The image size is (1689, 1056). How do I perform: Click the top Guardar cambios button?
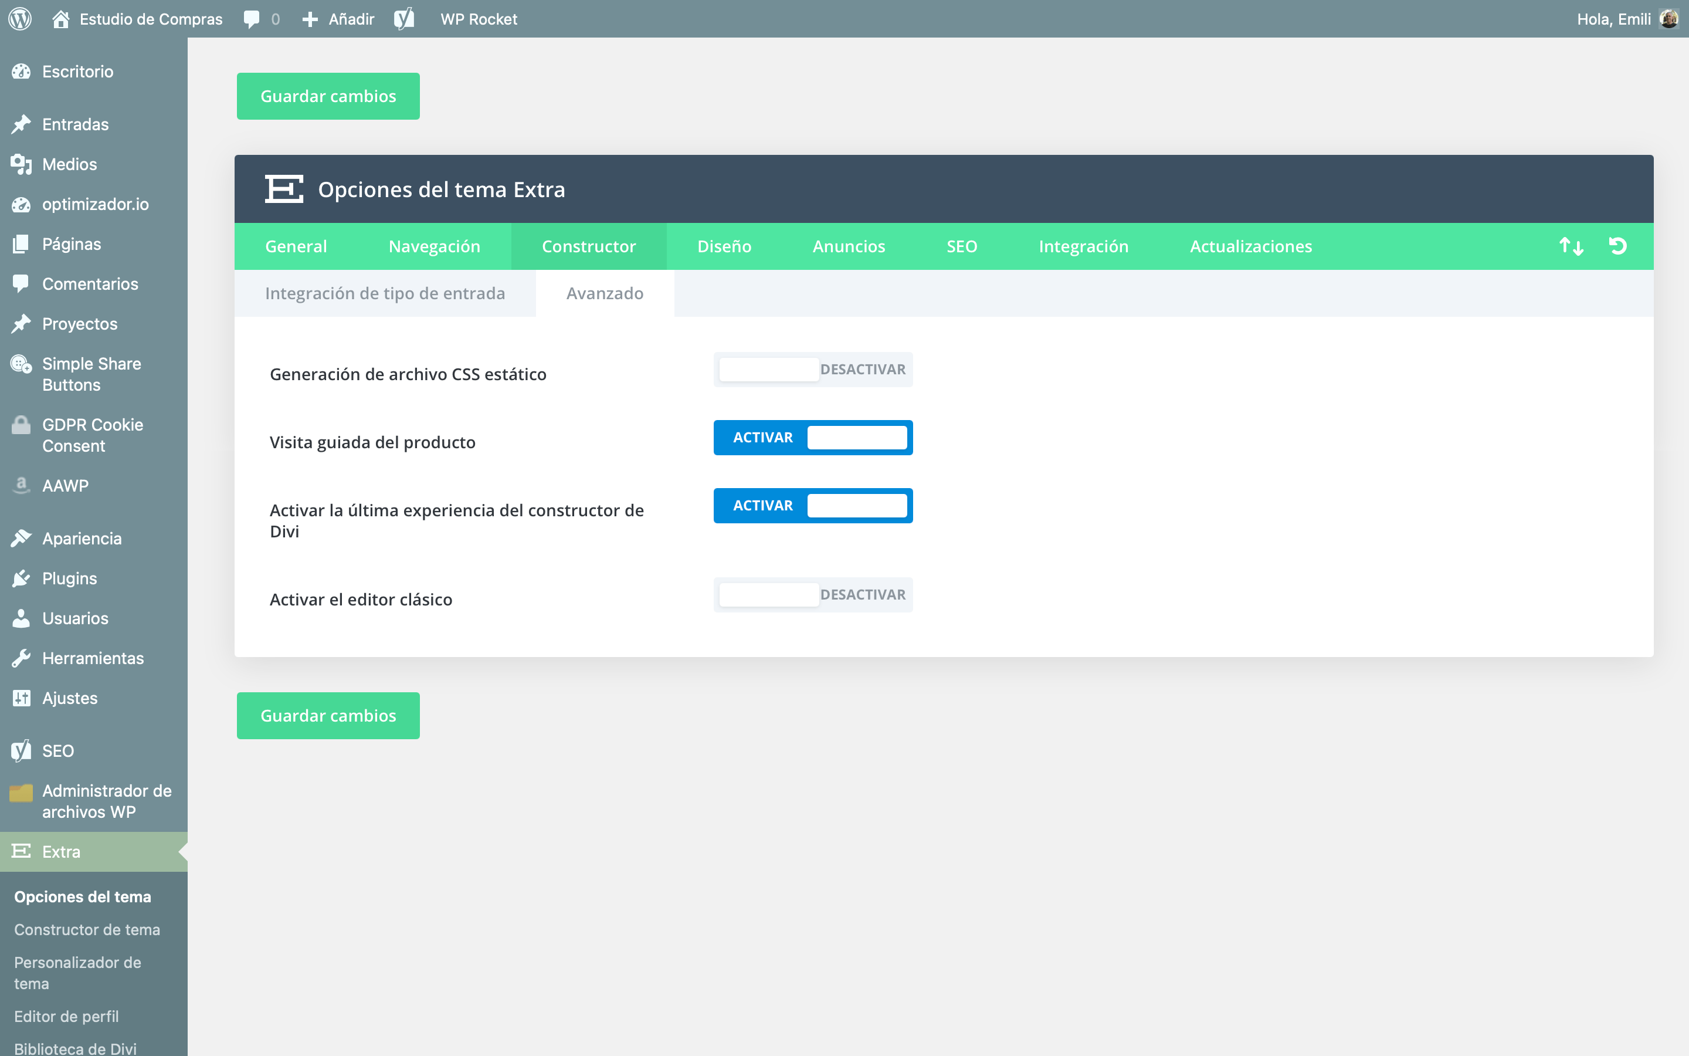coord(328,96)
